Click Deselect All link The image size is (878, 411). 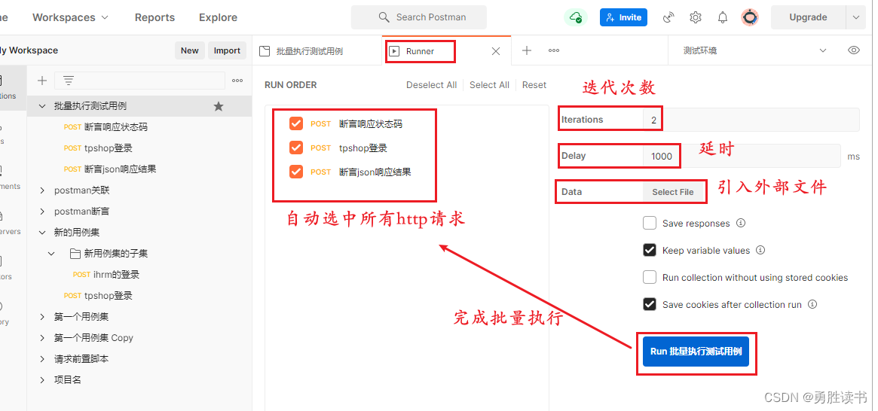point(431,85)
